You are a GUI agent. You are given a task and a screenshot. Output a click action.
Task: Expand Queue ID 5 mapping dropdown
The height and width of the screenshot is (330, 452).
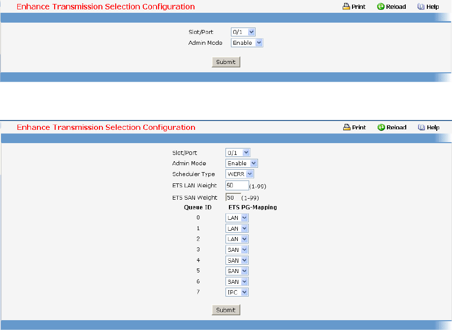tap(237, 271)
